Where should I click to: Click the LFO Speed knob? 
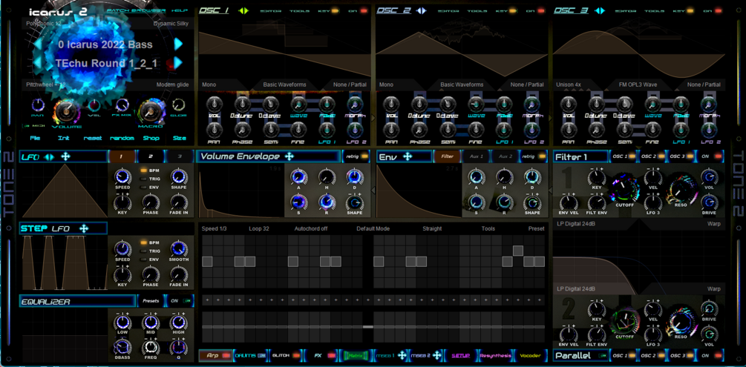click(122, 177)
